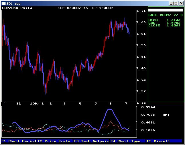Image resolution: width=185 pixels, height=145 pixels.
Task: Click the month 7 time axis label
Action: click(126, 104)
